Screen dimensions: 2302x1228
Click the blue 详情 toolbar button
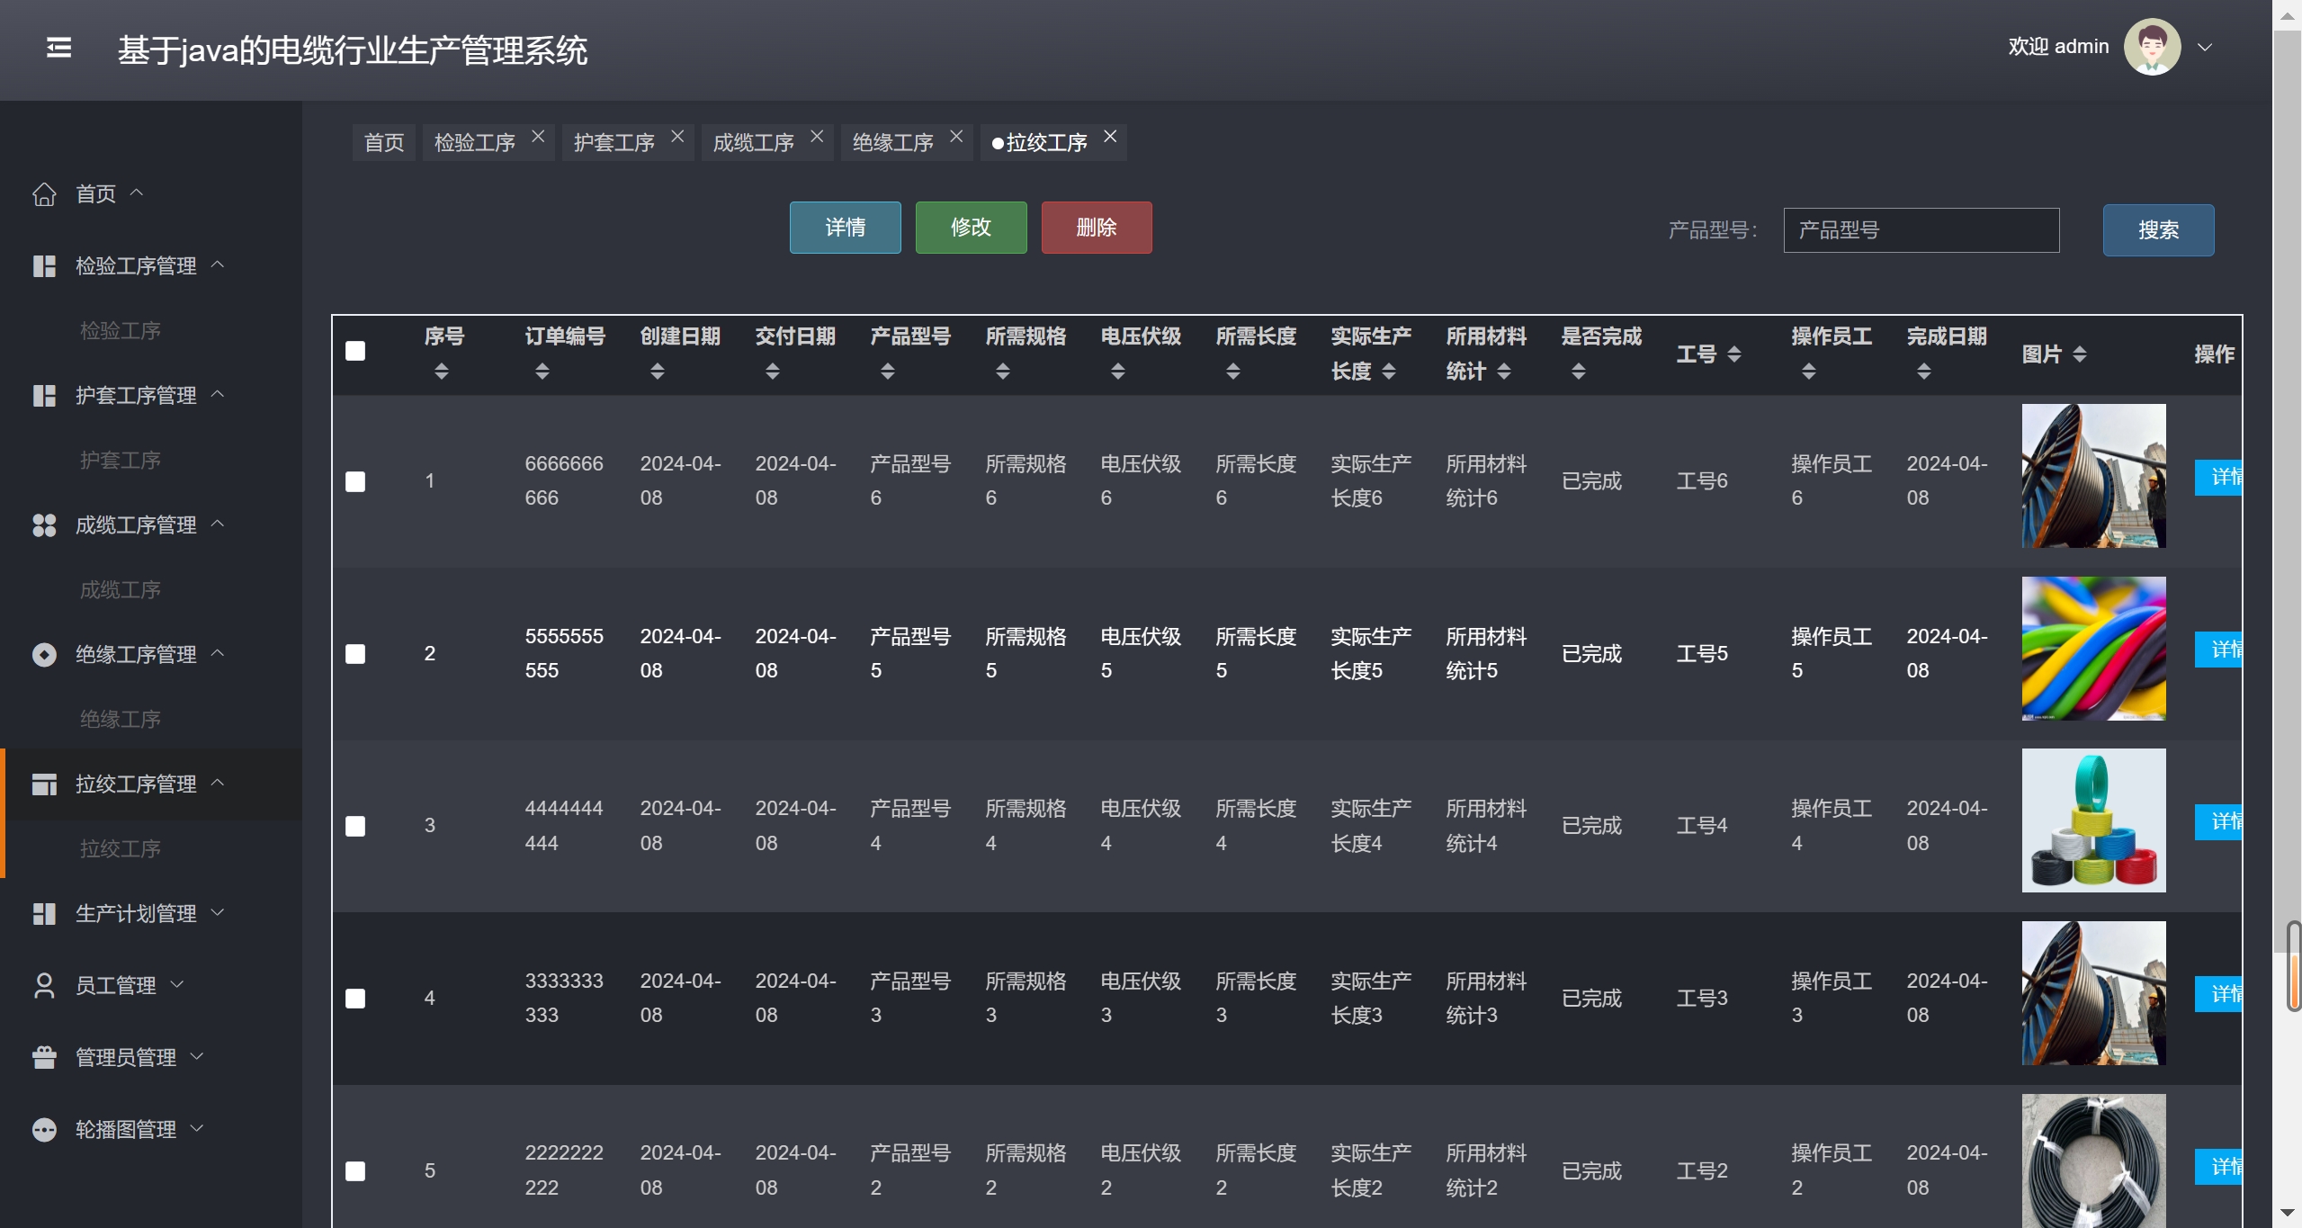(845, 228)
